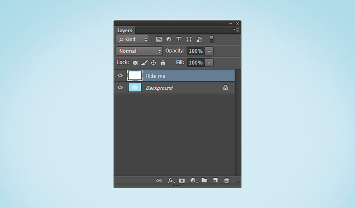Image resolution: width=355 pixels, height=208 pixels.
Task: Lock all padlock icon in Lock row
Action: pos(163,63)
